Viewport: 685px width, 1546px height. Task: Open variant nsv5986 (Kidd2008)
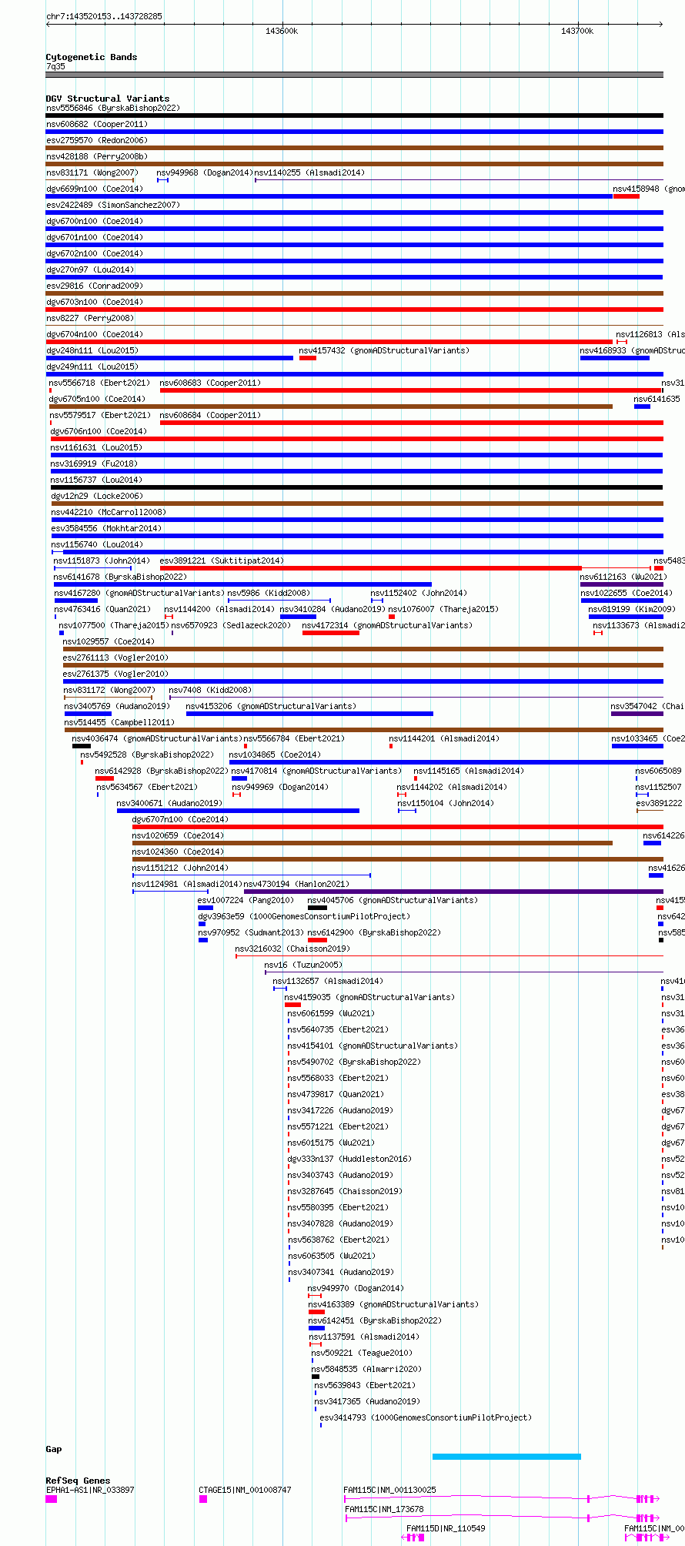pyautogui.click(x=279, y=601)
